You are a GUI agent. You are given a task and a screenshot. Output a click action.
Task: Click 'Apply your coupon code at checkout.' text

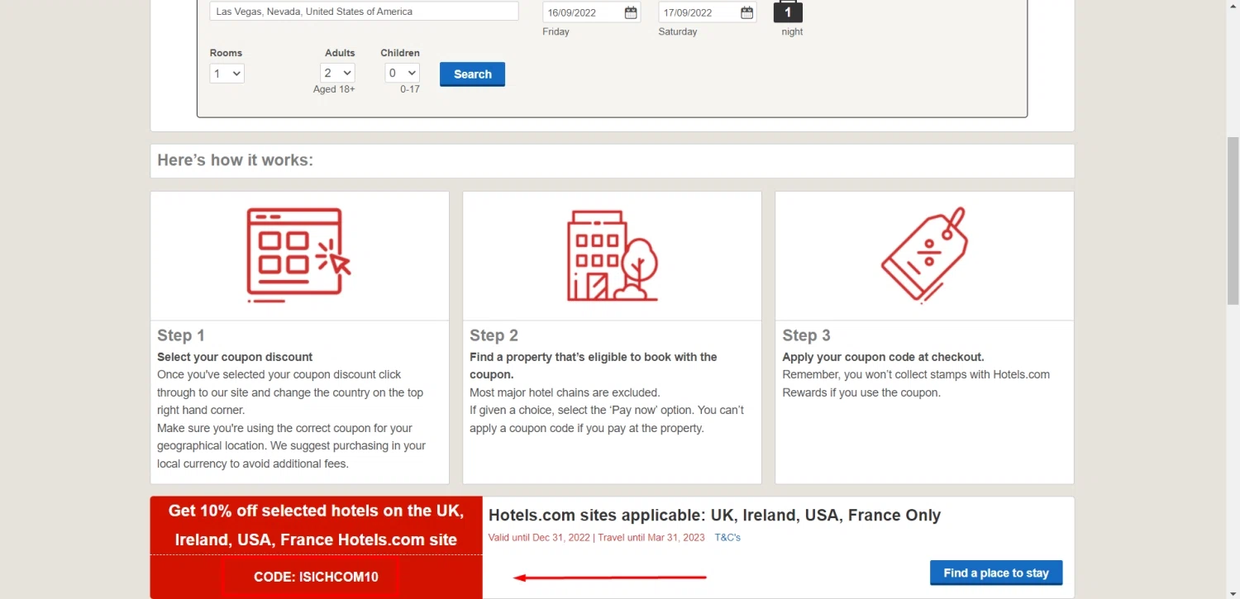tap(883, 358)
